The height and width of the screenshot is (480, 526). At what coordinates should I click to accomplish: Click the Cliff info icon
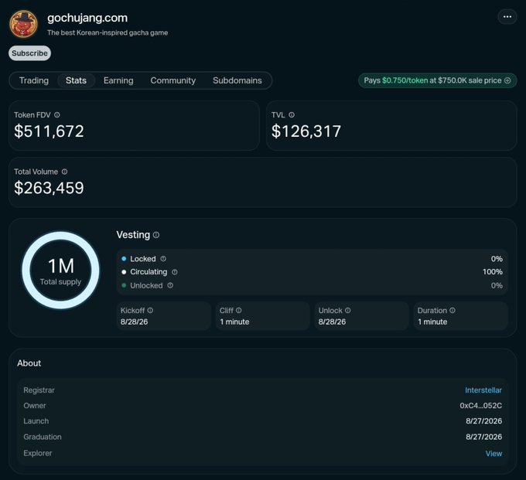[238, 311]
